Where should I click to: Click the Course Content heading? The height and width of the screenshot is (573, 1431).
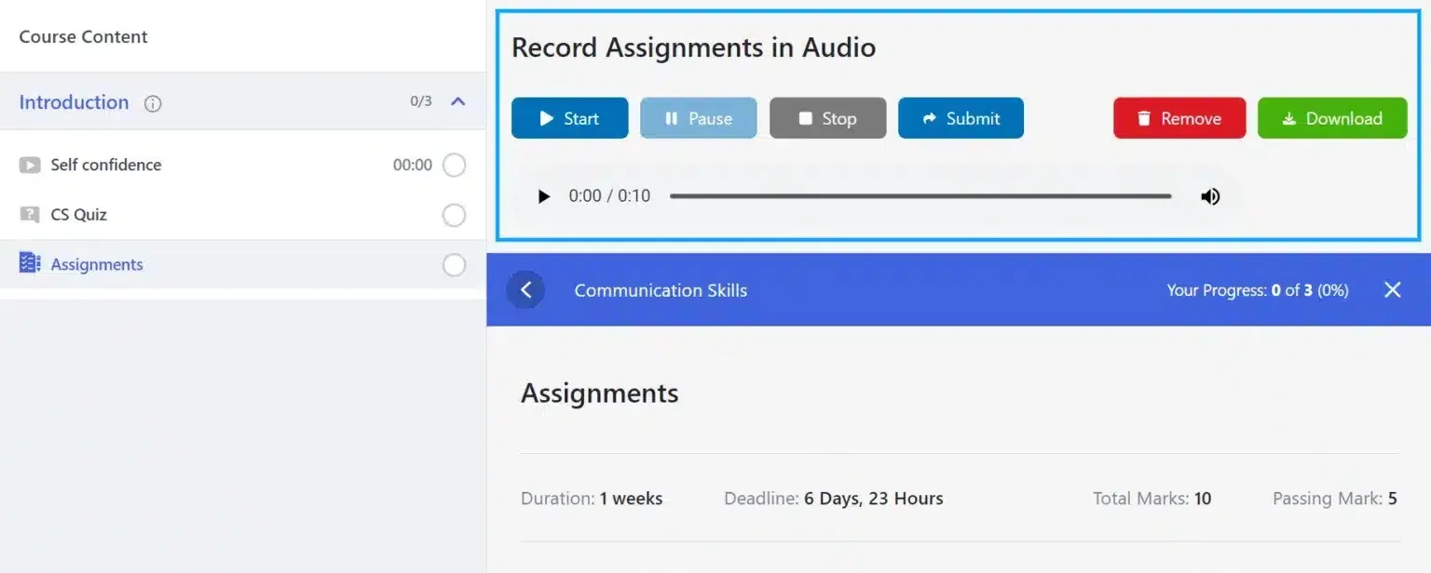pyautogui.click(x=82, y=36)
